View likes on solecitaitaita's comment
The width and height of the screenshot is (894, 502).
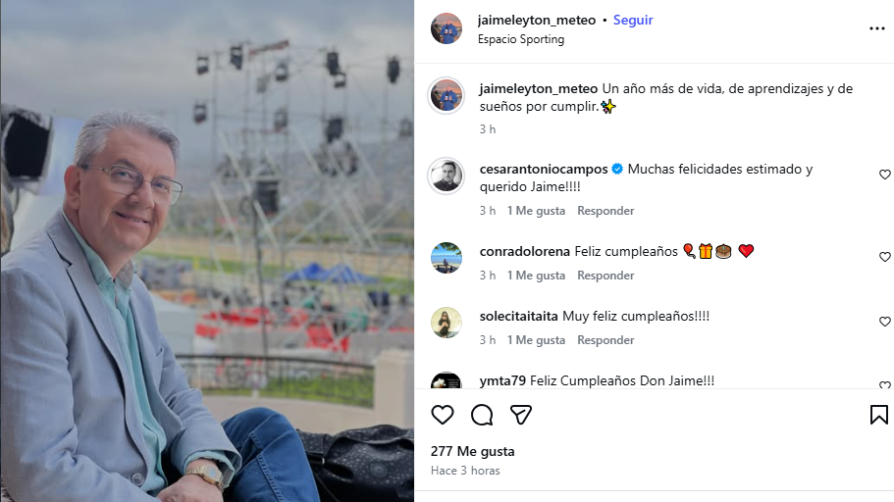[536, 340]
